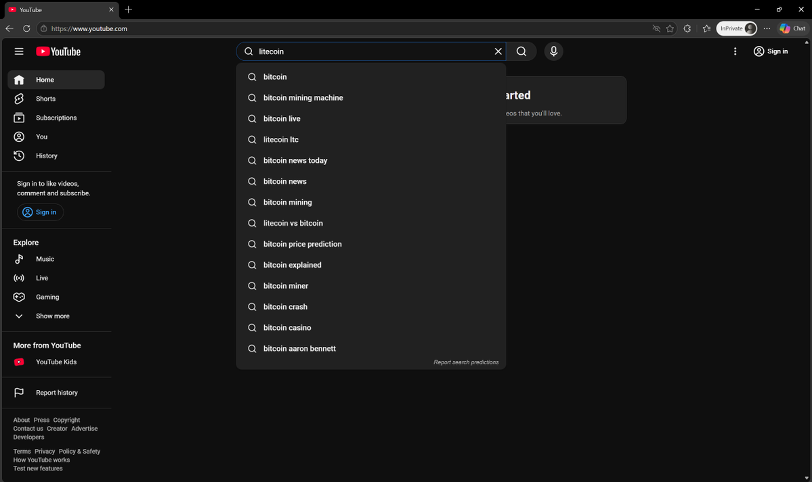
Task: Reload the page with refresh icon
Action: 26,28
